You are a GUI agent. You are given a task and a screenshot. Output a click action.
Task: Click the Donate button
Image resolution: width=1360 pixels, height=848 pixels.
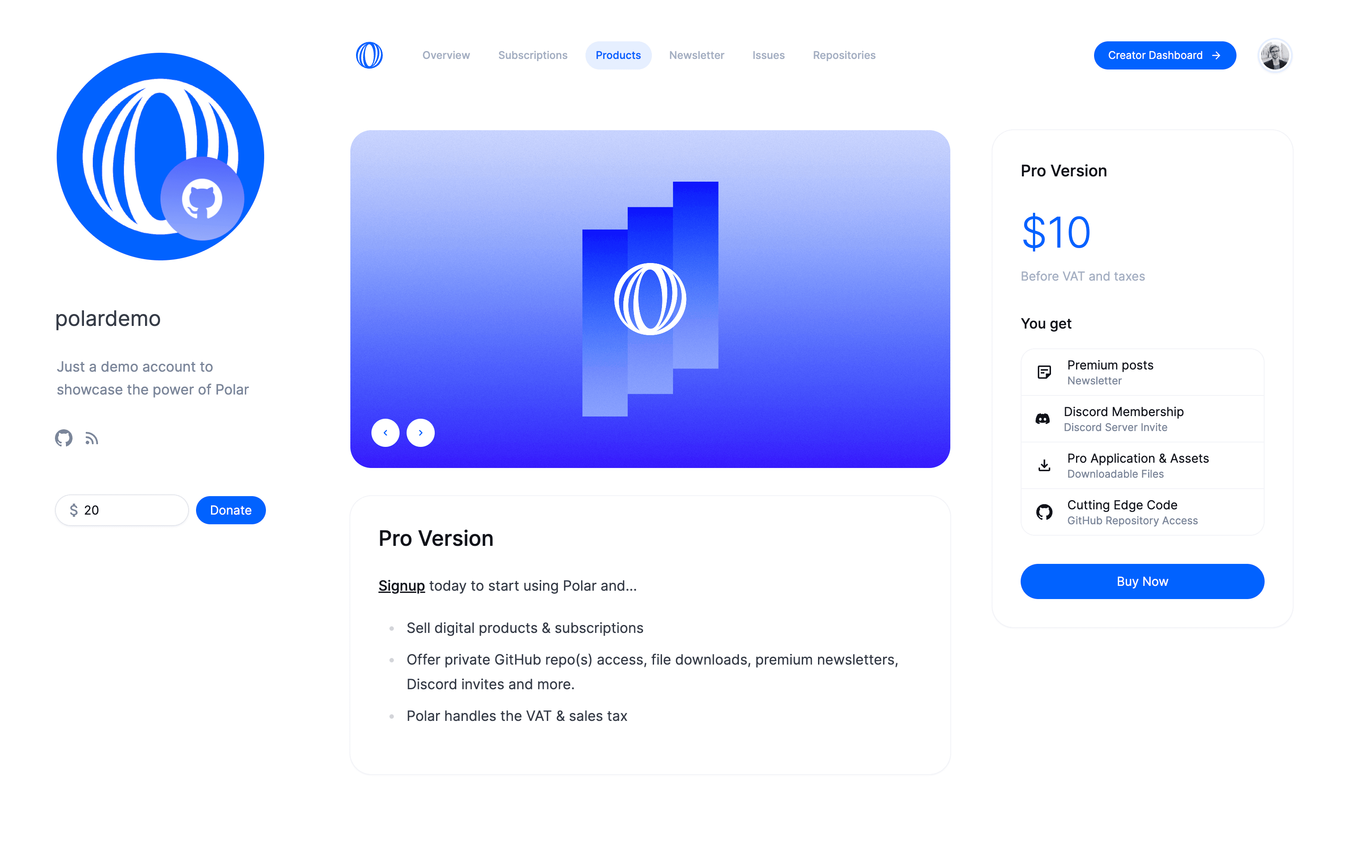231,510
